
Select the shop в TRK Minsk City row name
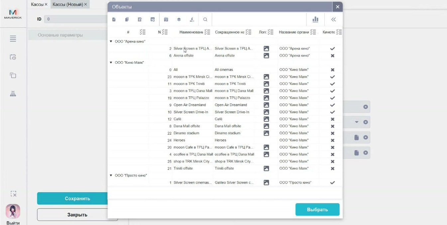[x=193, y=162]
